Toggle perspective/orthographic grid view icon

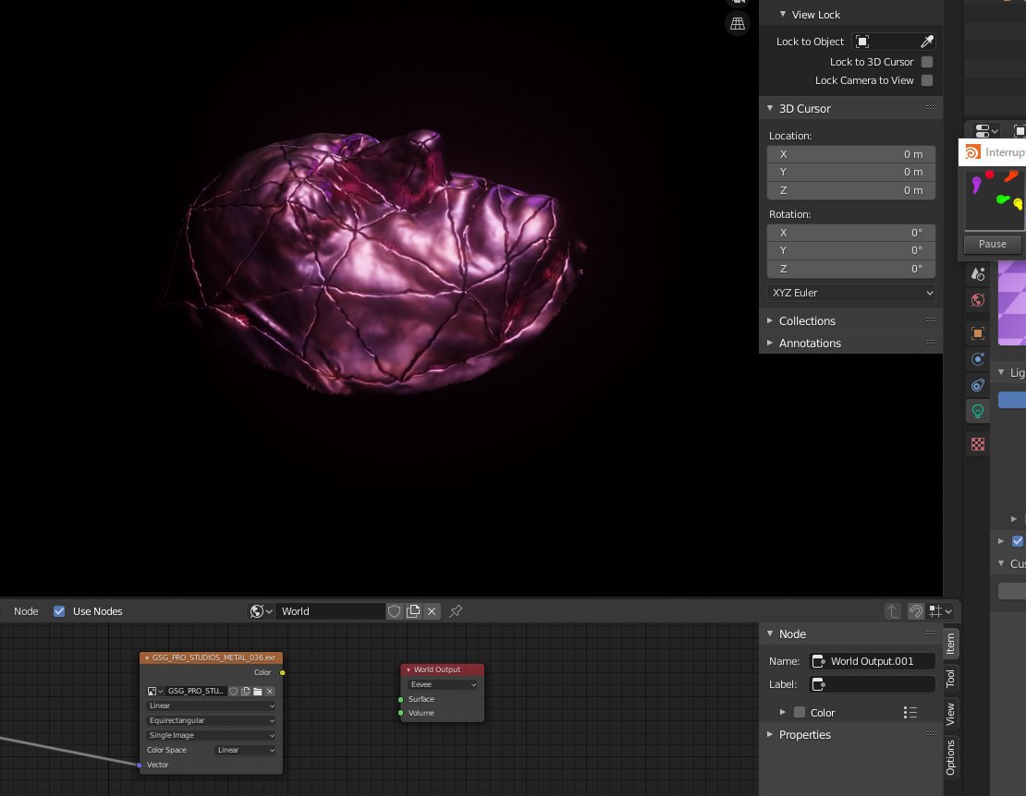(x=738, y=24)
